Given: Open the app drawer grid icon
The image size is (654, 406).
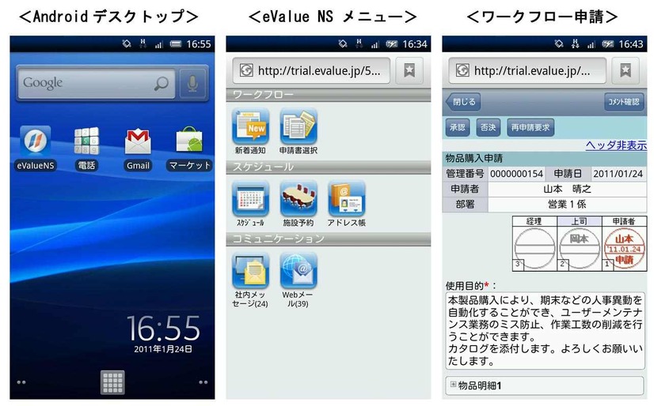Looking at the screenshot, I should point(112,382).
